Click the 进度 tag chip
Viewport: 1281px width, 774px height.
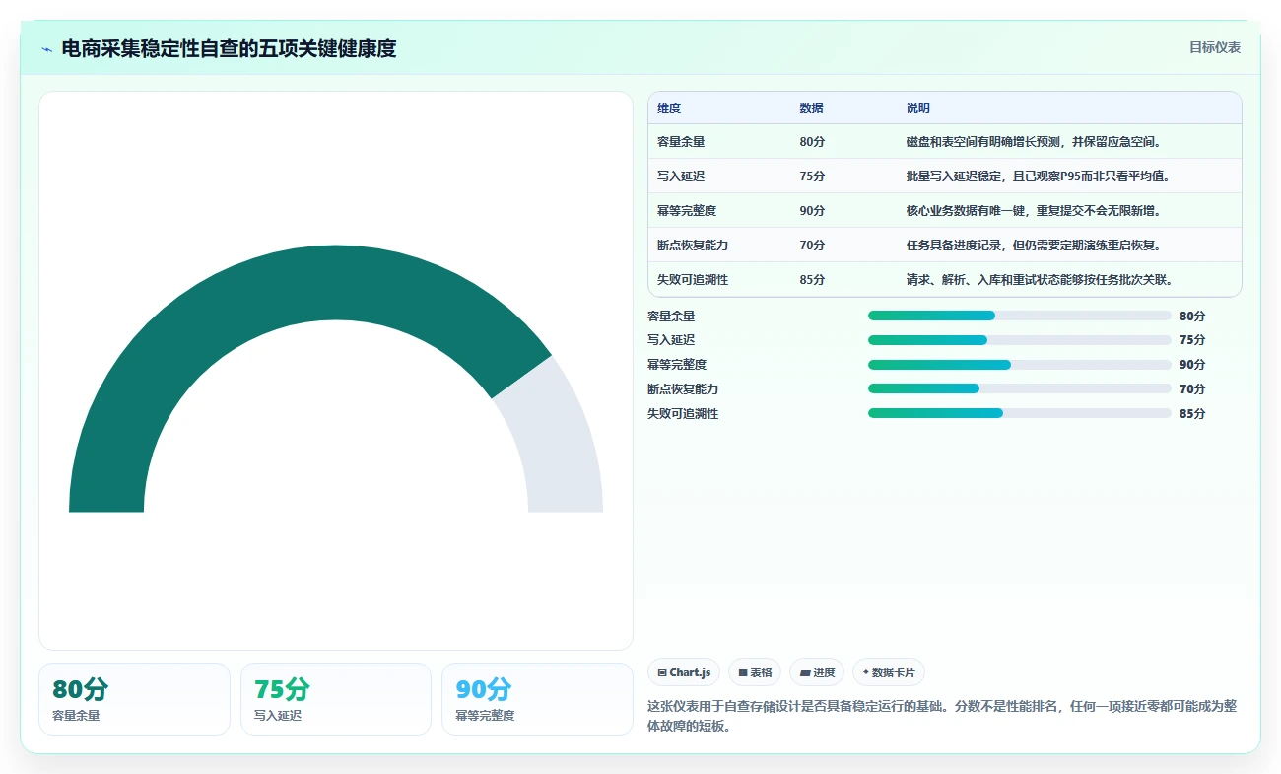(x=817, y=672)
